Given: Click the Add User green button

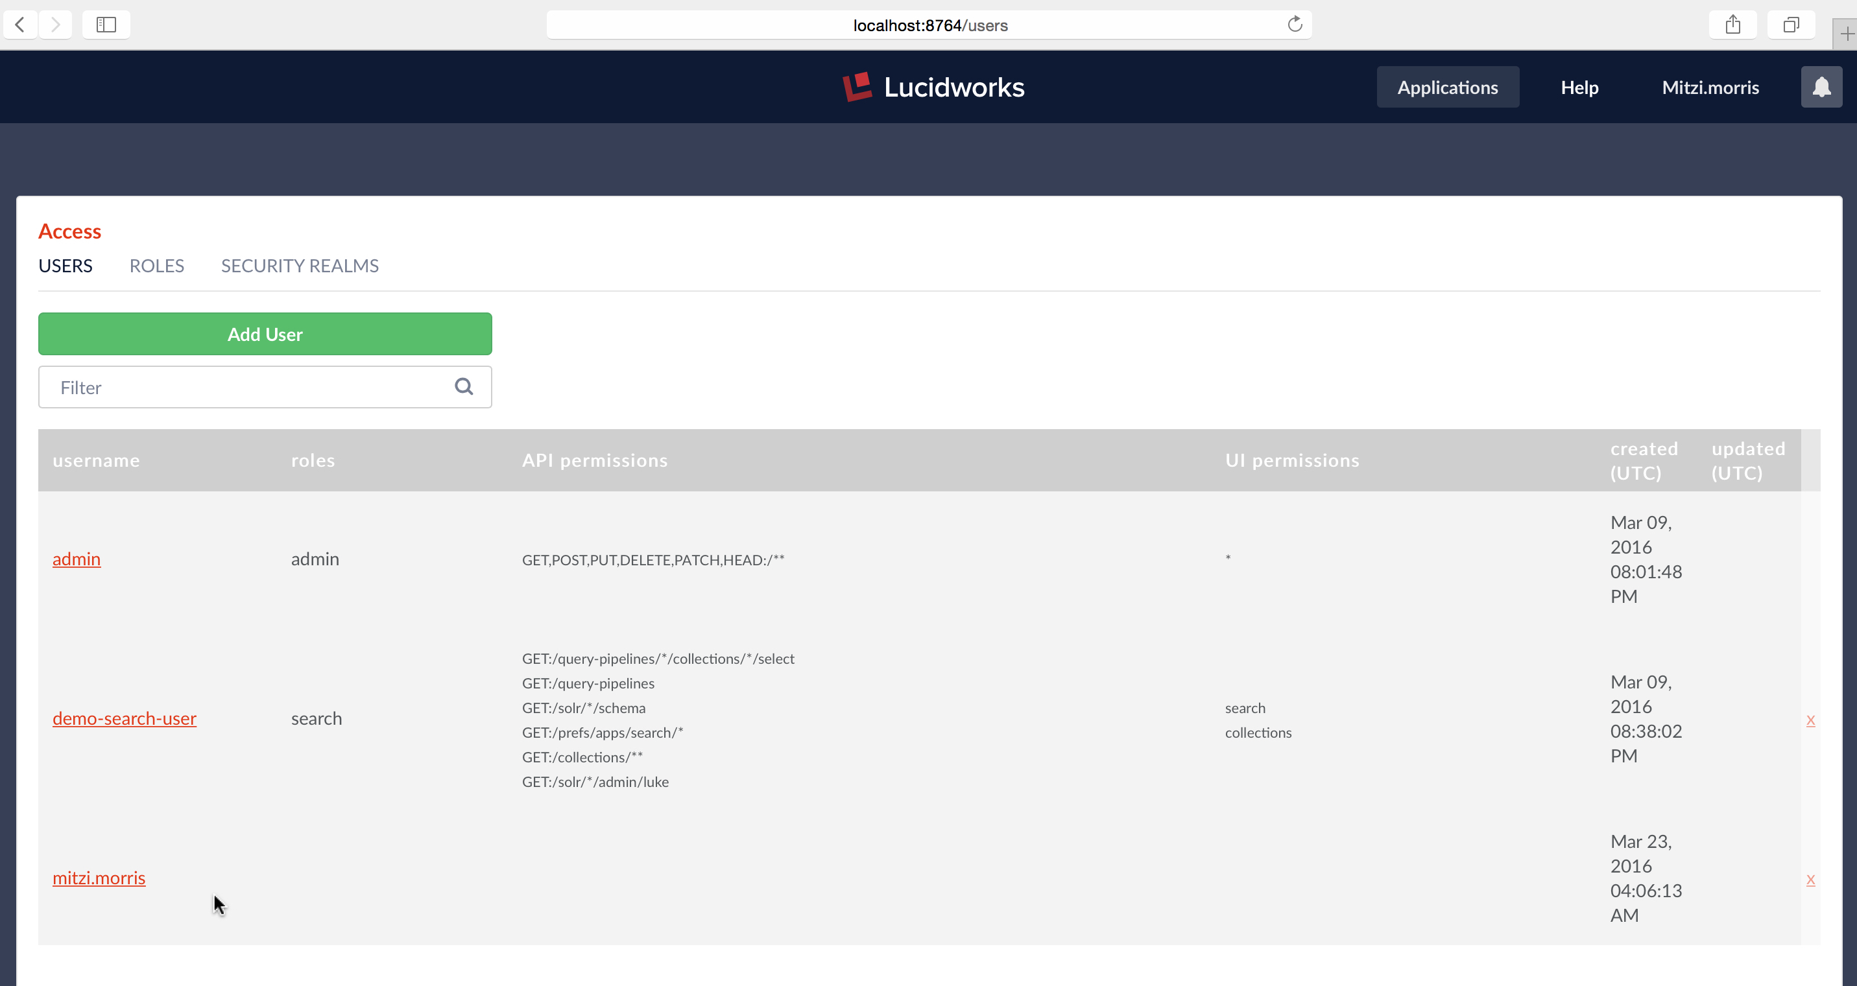Looking at the screenshot, I should (x=264, y=333).
